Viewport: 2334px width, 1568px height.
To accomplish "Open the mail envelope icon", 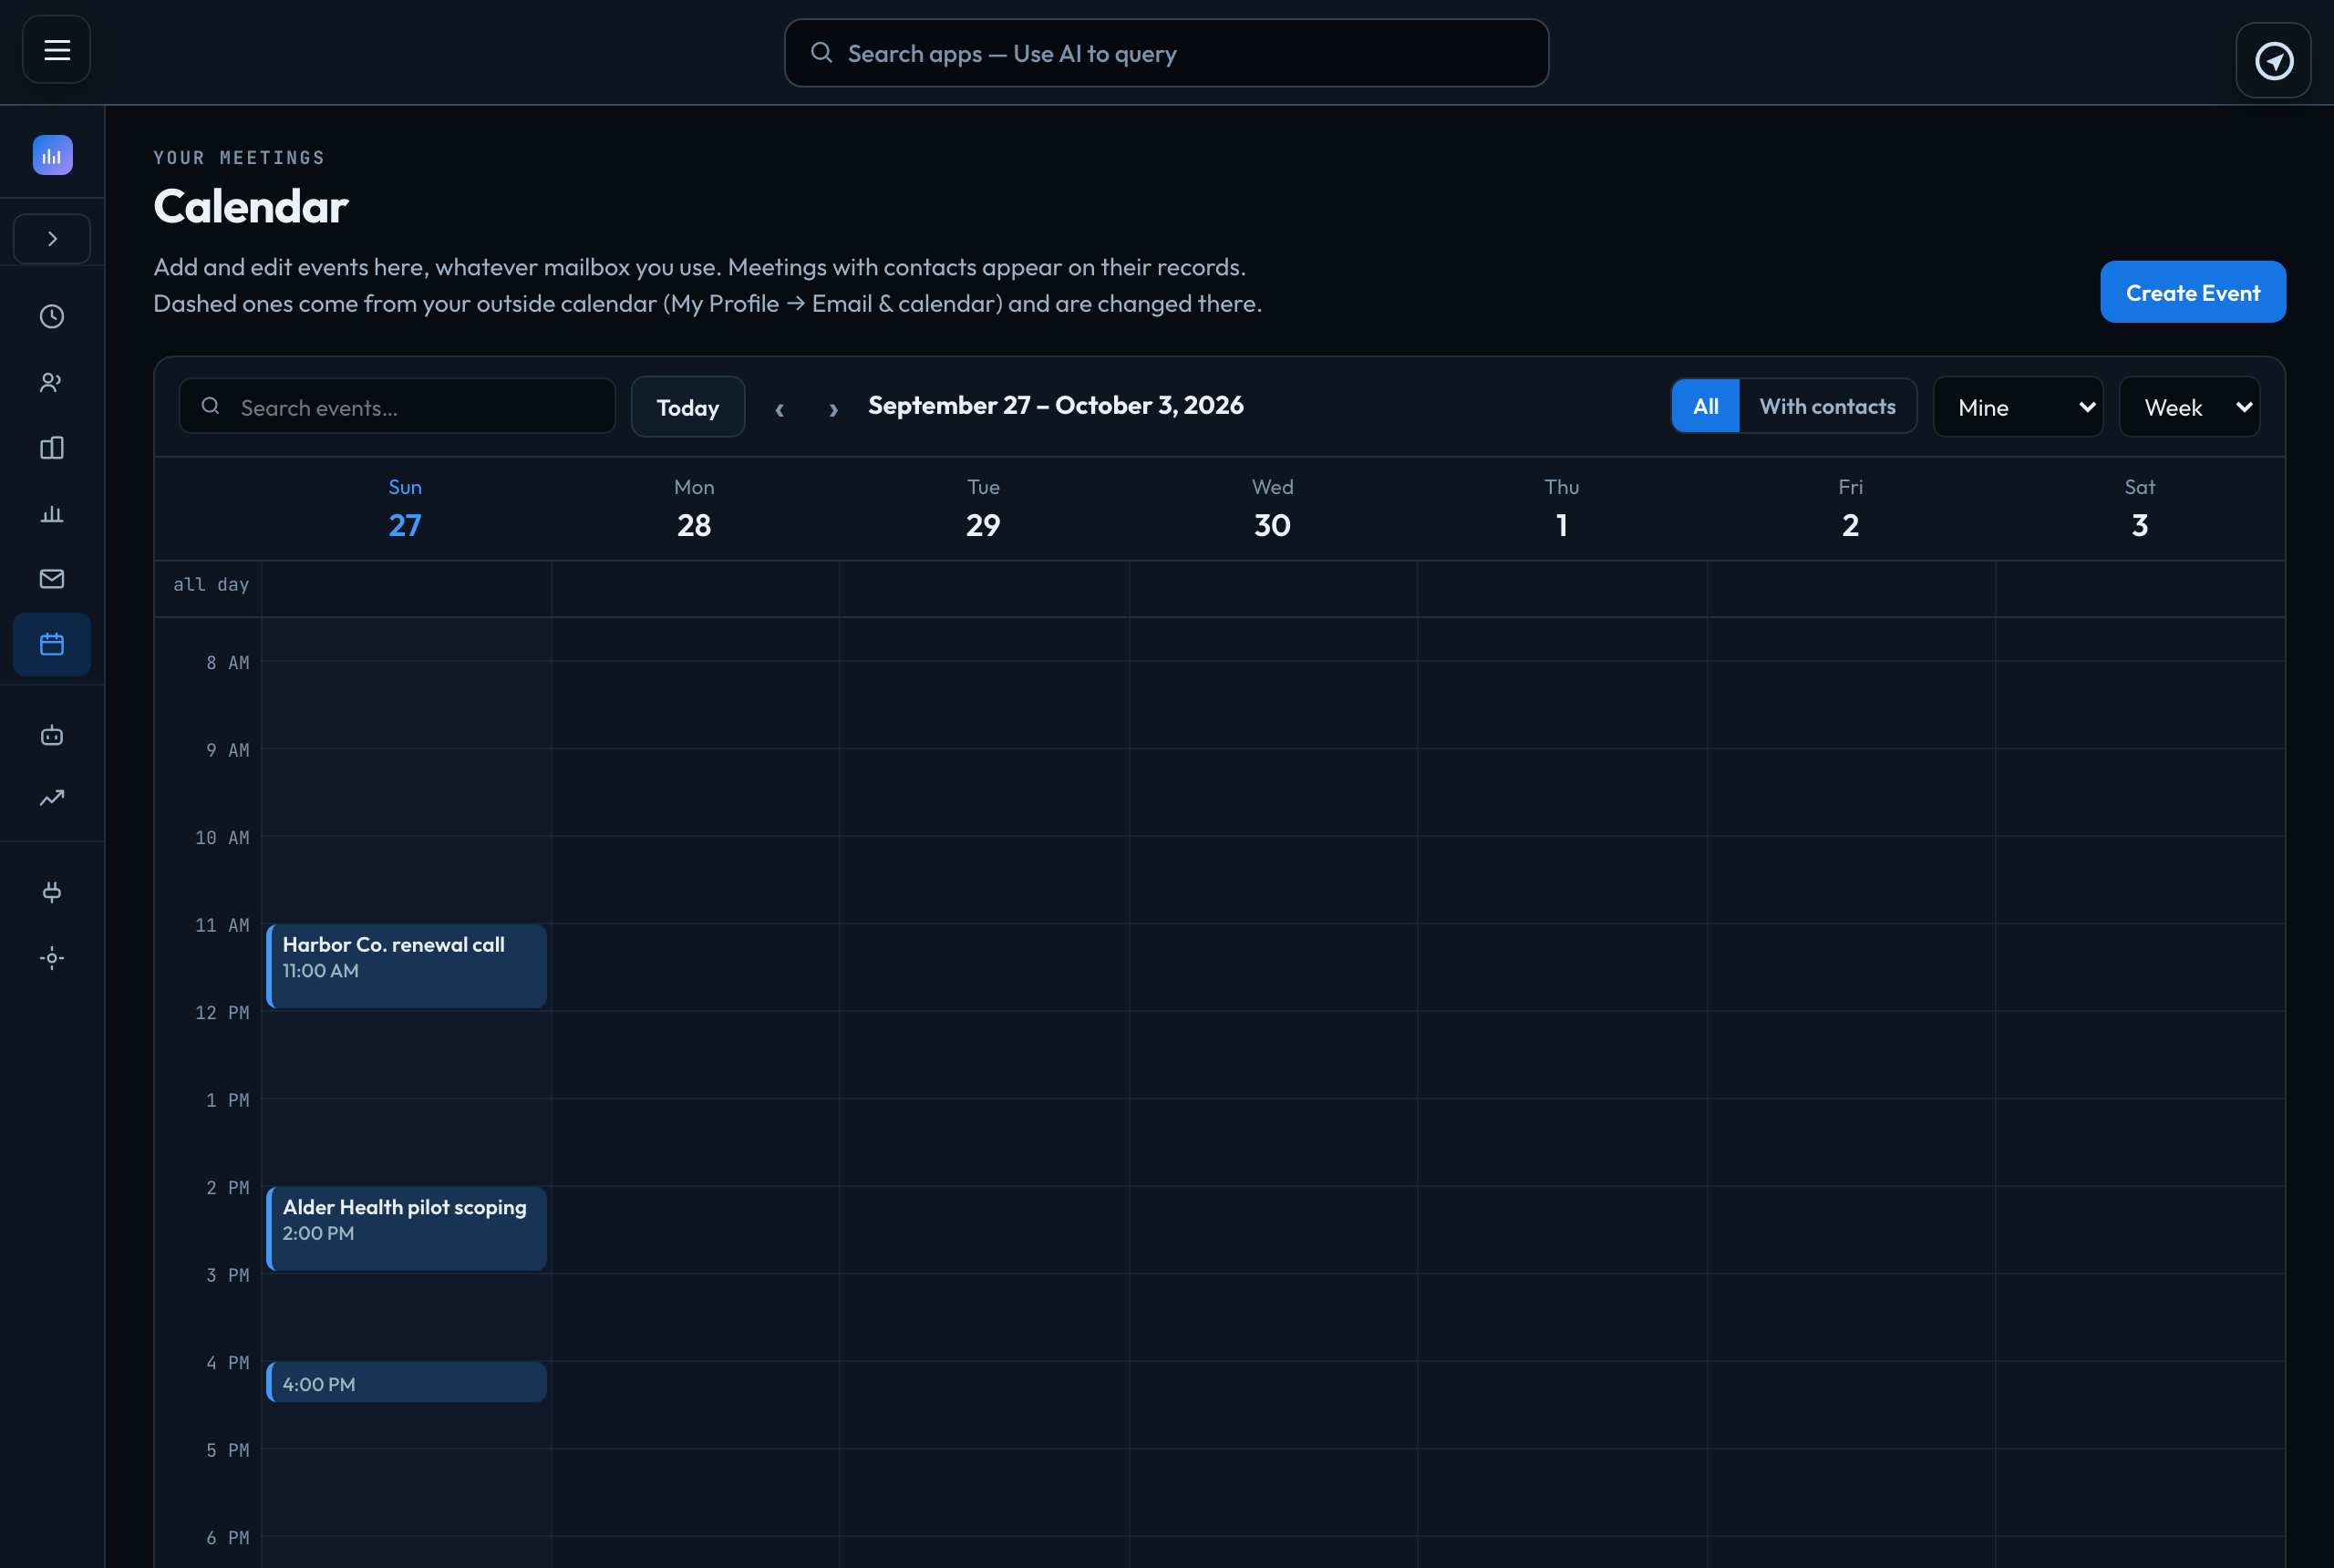I will click(52, 578).
